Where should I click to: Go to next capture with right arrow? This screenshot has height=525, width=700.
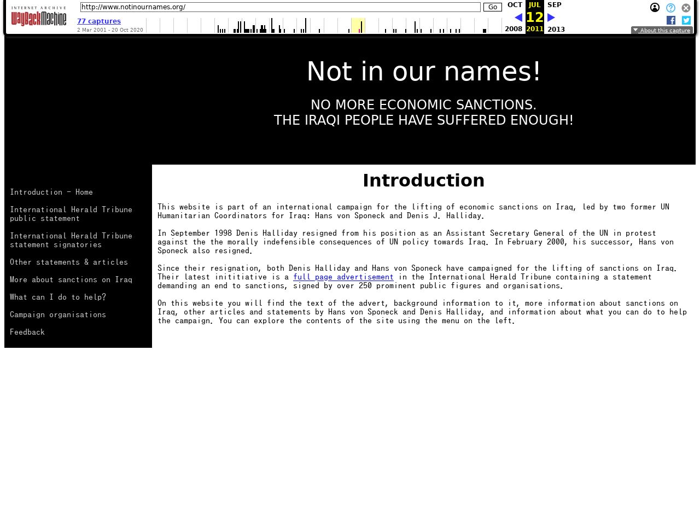[551, 17]
